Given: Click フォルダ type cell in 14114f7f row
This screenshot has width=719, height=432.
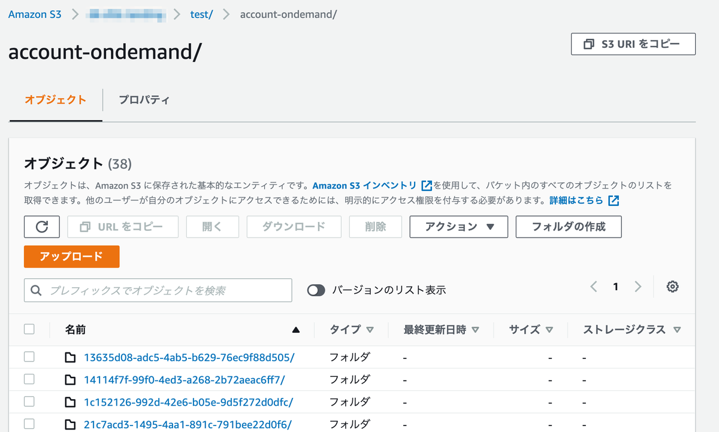Looking at the screenshot, I should (x=350, y=380).
